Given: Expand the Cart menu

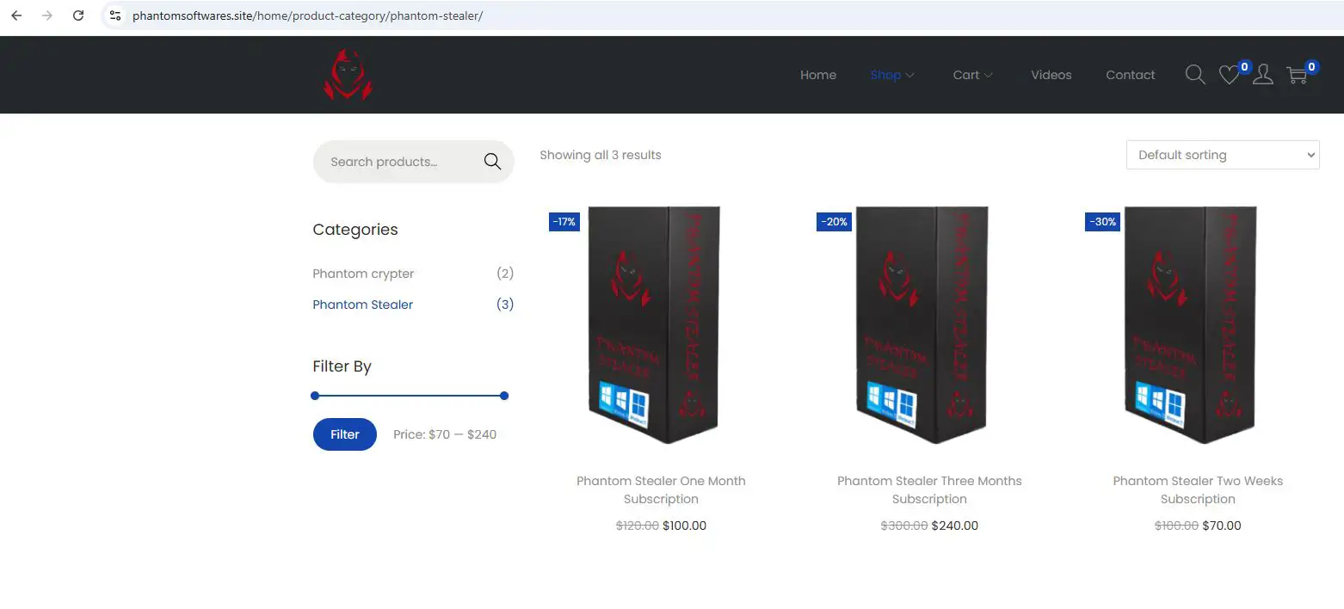Looking at the screenshot, I should [972, 75].
